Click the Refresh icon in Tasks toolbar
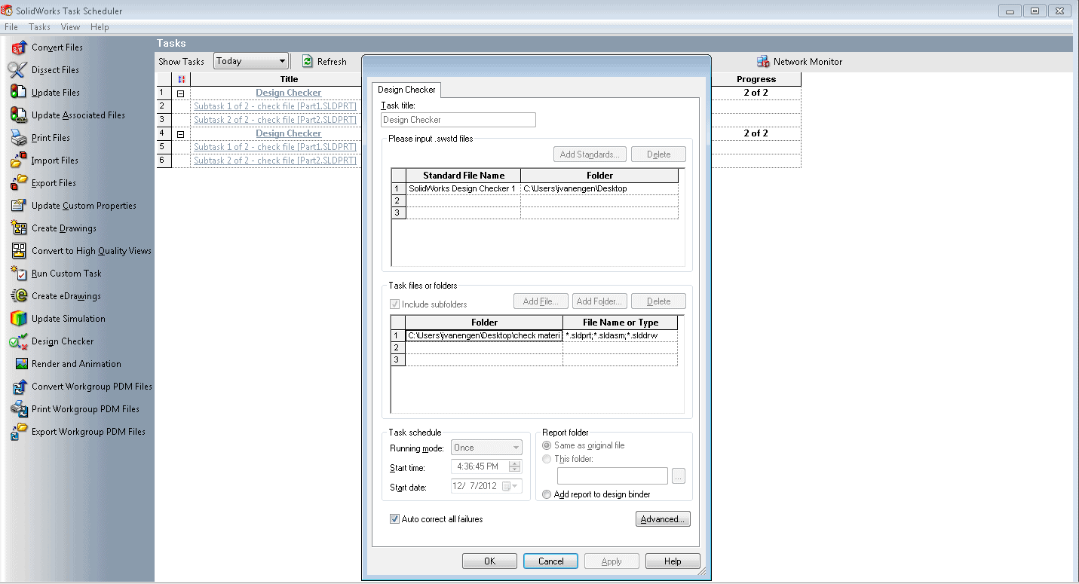1079x584 pixels. [308, 62]
